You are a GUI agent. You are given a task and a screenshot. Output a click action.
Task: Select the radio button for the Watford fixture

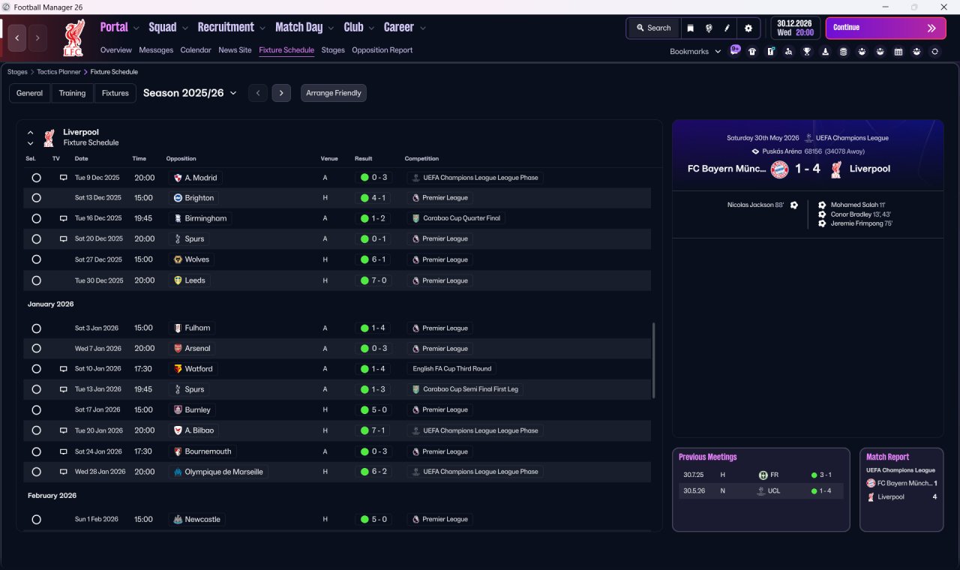[36, 369]
